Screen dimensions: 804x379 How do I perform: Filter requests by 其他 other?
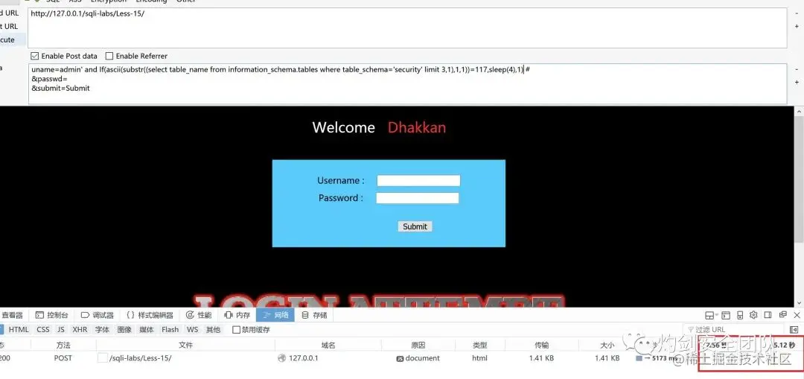[x=213, y=330]
